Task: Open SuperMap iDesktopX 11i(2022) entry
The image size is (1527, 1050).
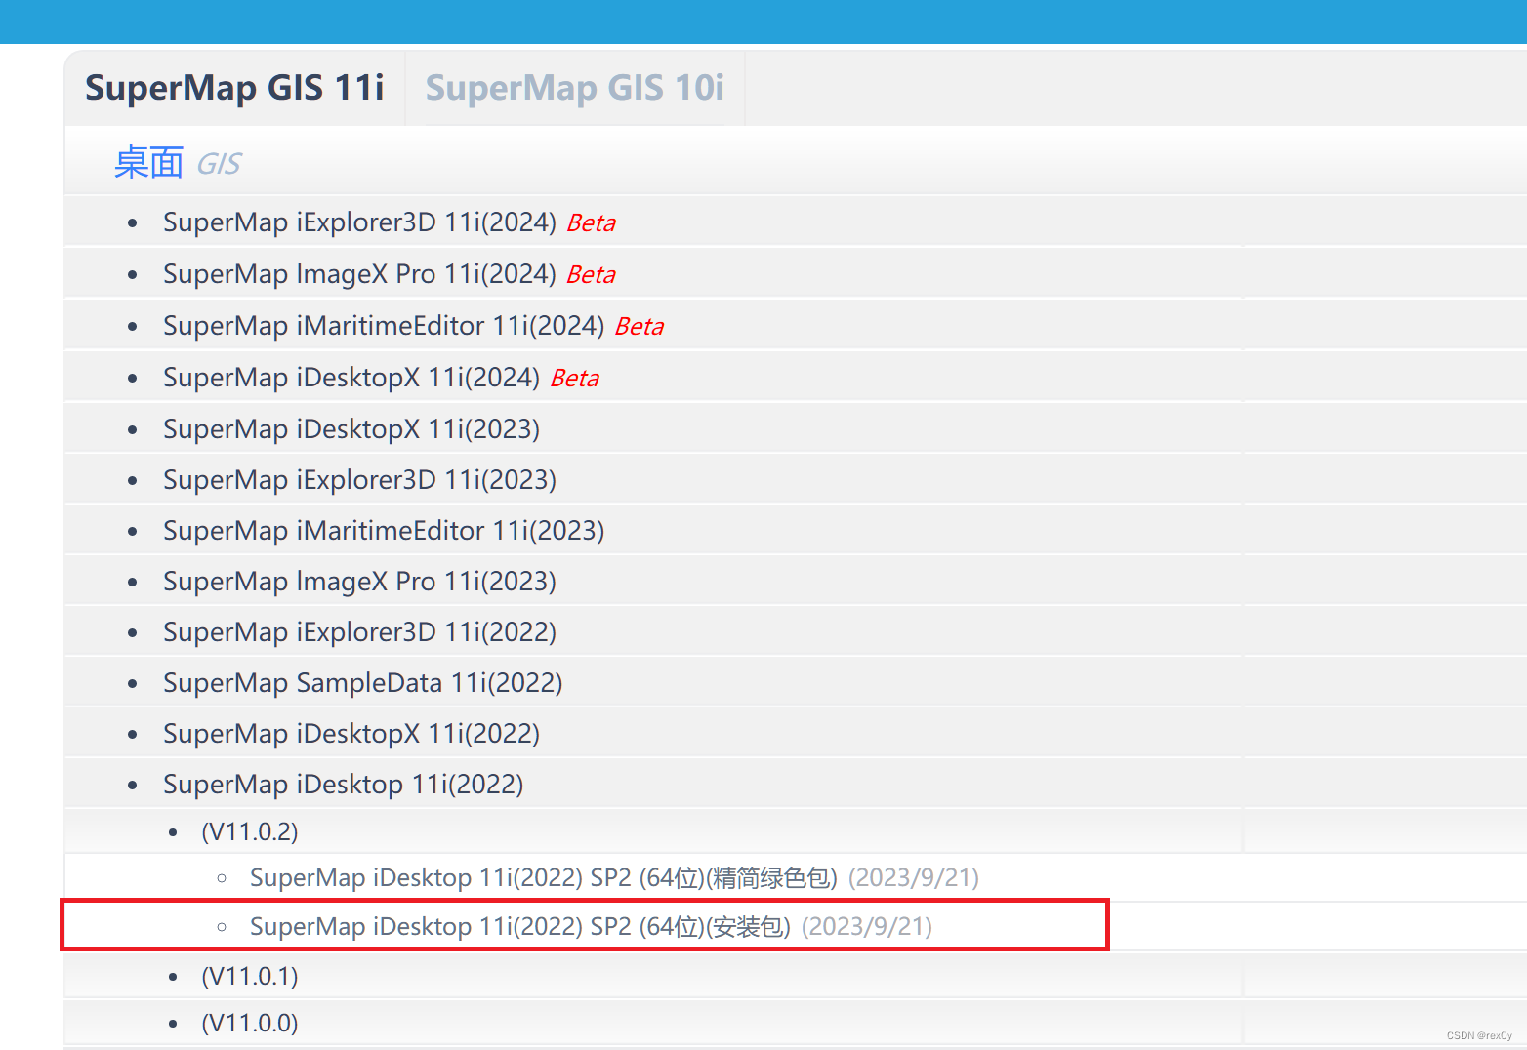Action: (x=351, y=734)
